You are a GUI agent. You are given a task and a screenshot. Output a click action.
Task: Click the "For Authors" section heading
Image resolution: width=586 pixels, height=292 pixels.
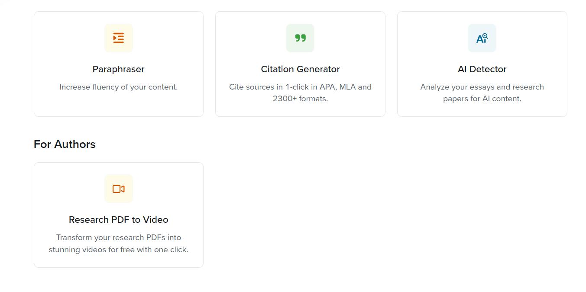click(x=65, y=144)
